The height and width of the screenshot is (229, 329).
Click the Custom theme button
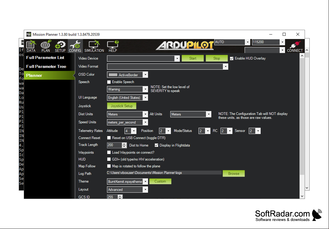160,181
